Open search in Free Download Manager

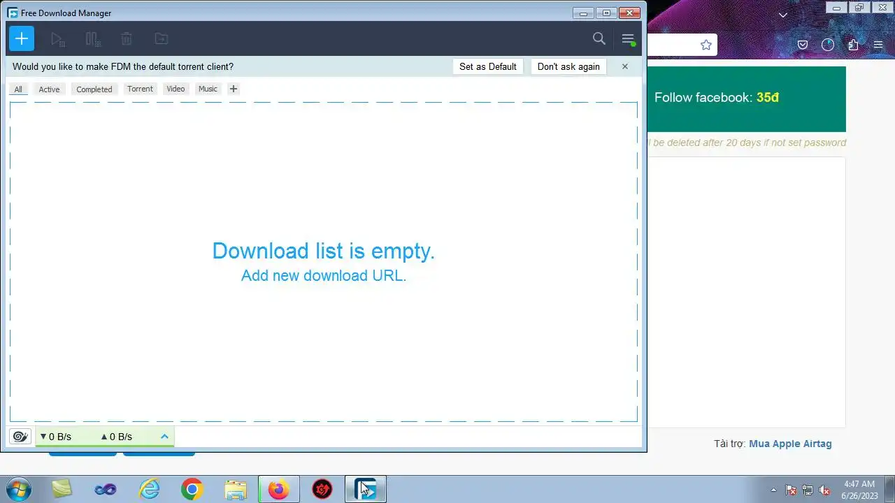[599, 39]
